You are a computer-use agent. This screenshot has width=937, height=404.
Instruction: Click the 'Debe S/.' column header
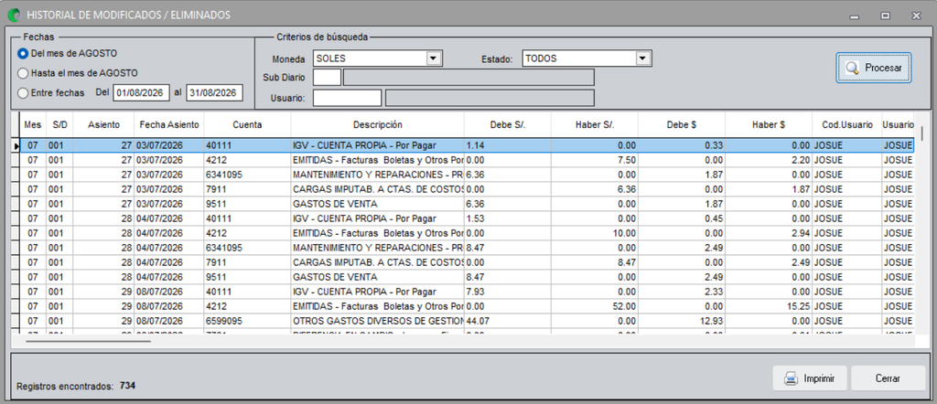pyautogui.click(x=507, y=124)
